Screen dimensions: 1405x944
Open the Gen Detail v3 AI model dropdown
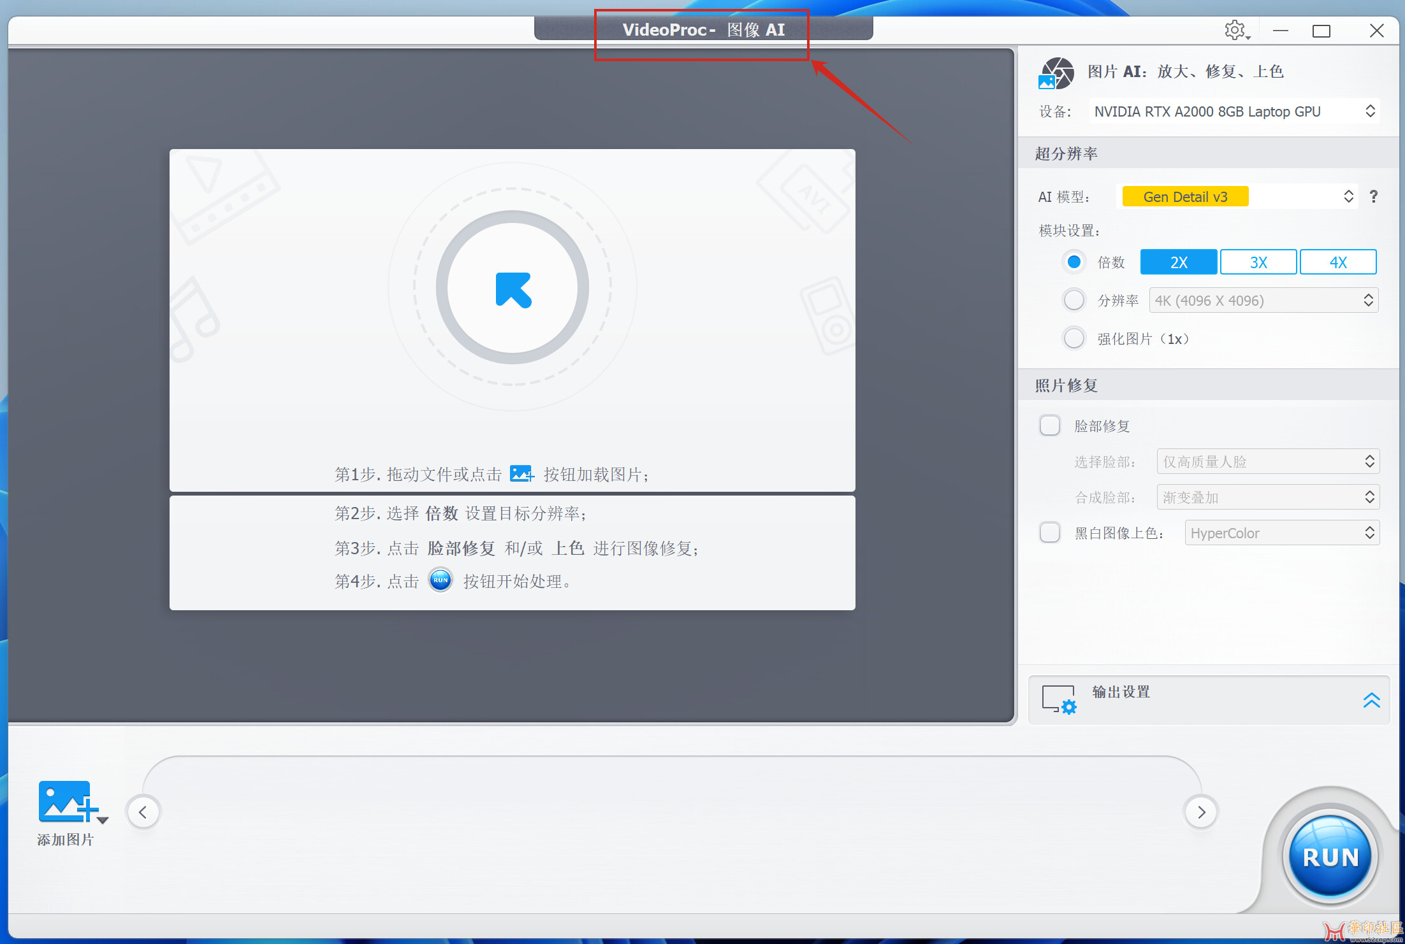point(1237,196)
